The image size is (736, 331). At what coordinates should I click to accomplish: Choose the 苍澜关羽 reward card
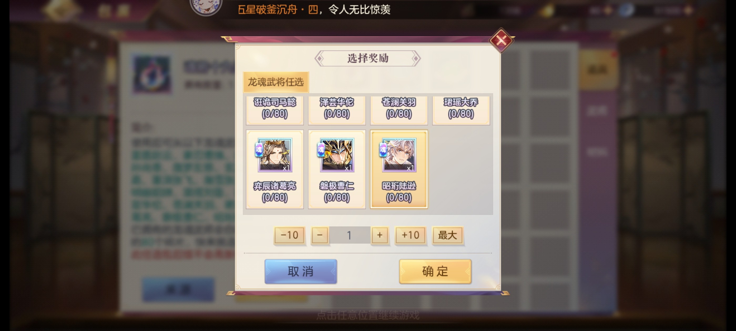click(399, 110)
